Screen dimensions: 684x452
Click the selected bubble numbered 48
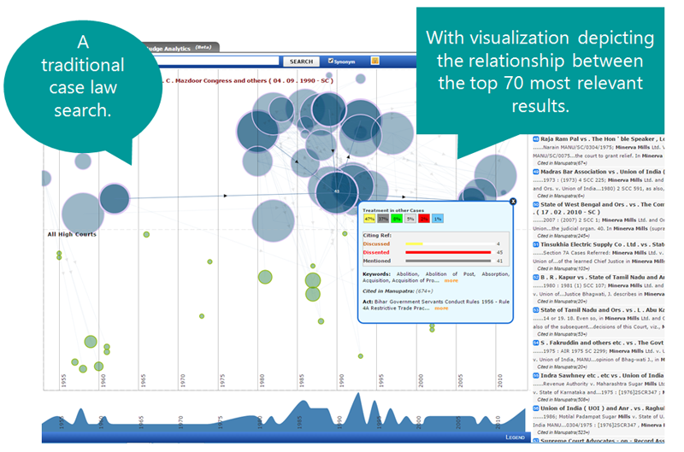[x=337, y=191]
